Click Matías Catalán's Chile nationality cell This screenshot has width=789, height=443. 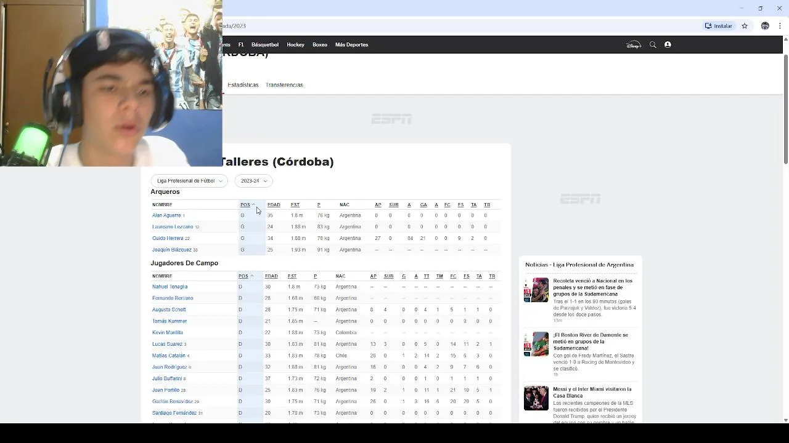[x=341, y=356]
